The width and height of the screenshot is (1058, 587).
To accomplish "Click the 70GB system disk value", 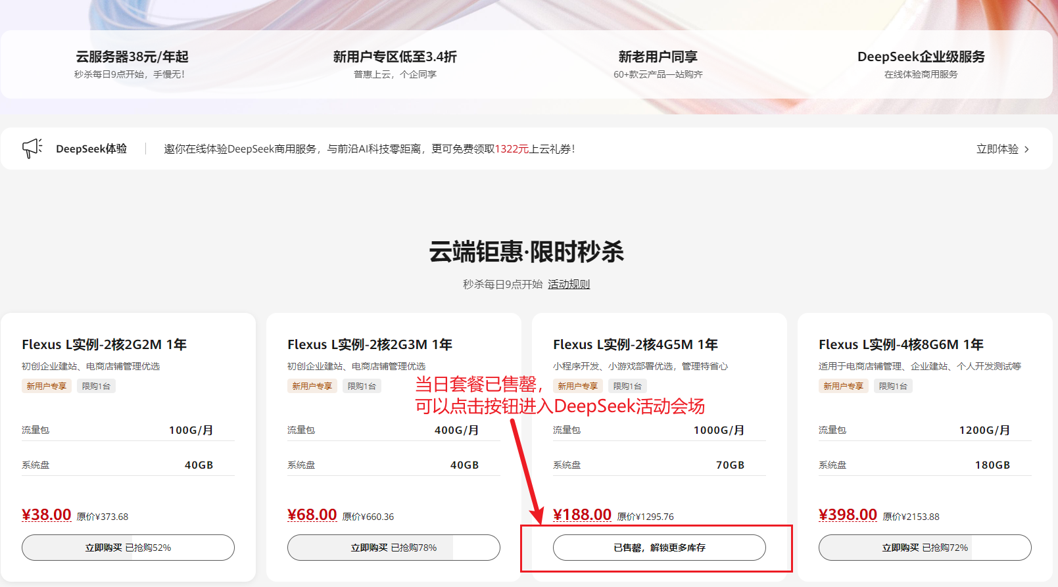I will [x=731, y=465].
